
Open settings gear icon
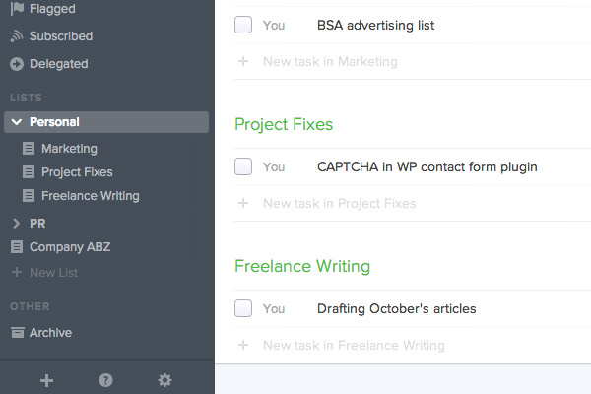[x=164, y=380]
